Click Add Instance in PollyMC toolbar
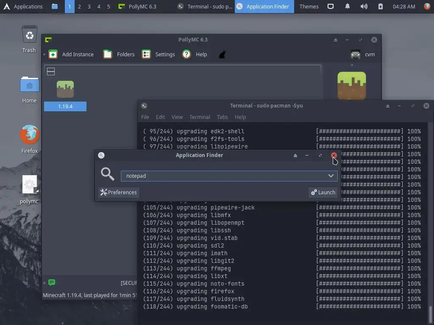The width and height of the screenshot is (434, 325). point(71,55)
